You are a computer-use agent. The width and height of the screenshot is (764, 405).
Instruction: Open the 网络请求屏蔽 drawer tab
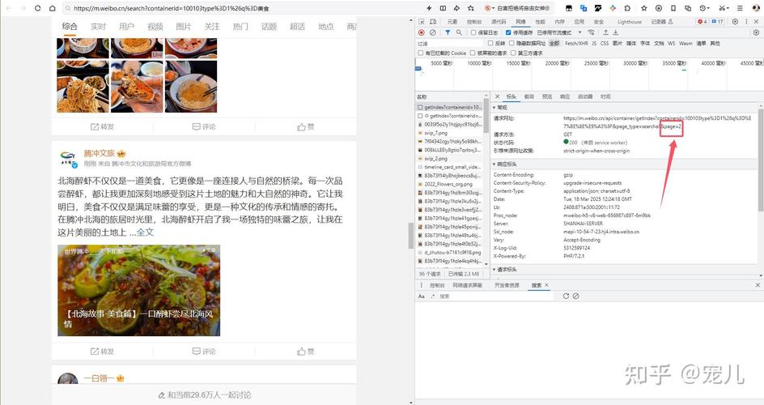[x=467, y=285]
